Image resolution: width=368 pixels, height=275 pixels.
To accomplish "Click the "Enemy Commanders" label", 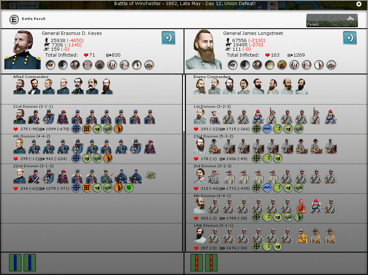I will pyautogui.click(x=212, y=77).
